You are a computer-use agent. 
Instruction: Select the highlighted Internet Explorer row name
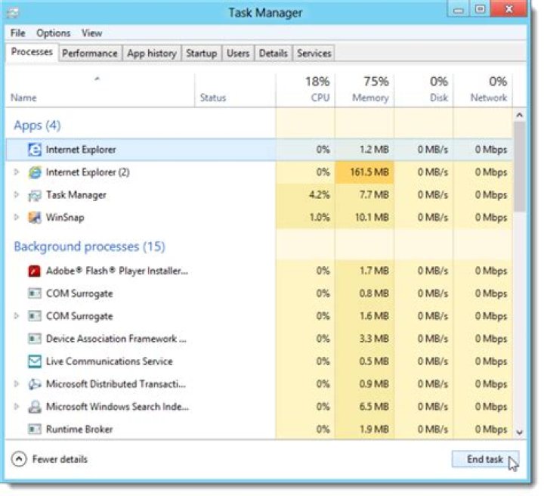[81, 150]
